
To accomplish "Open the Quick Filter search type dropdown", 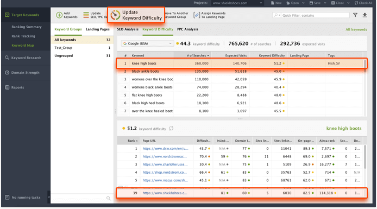I will click(277, 15).
